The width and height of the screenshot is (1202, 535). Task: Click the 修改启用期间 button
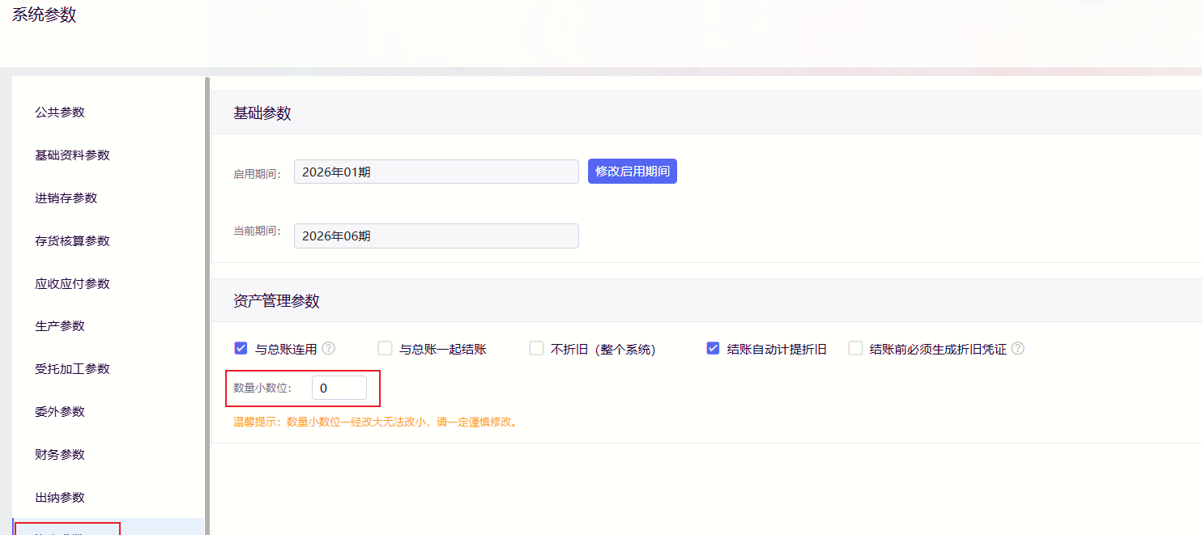633,172
